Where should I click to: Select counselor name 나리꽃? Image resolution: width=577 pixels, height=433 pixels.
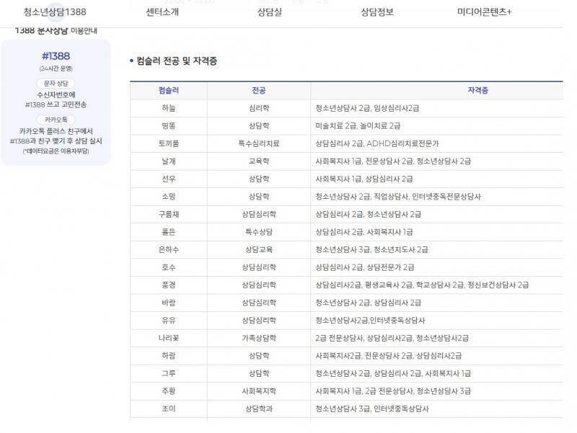169,338
